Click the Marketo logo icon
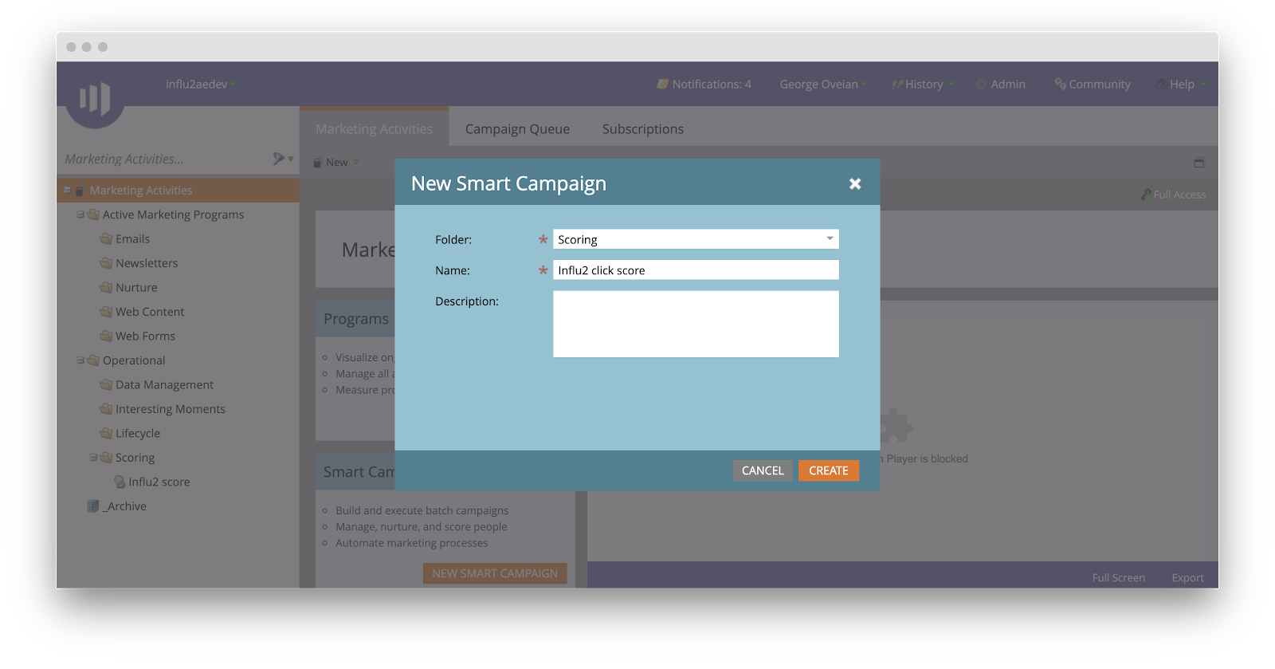This screenshot has height=669, width=1275. [95, 99]
